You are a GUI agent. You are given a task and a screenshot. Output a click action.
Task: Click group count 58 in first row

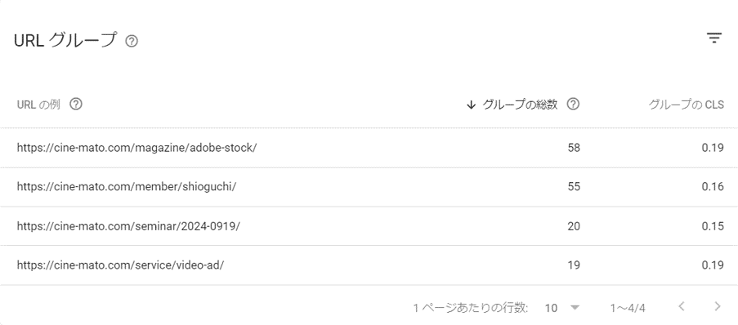coord(574,148)
